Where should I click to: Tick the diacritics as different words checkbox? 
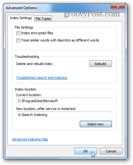pos(18,40)
